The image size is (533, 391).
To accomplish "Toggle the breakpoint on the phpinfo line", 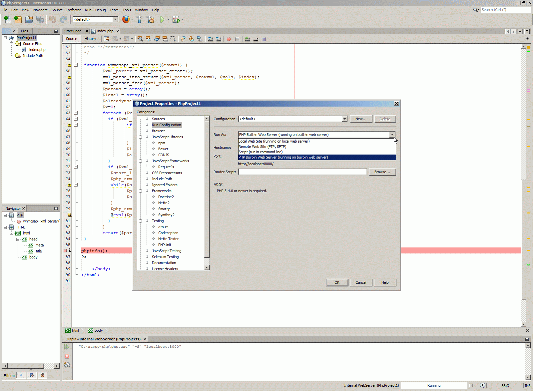I will point(65,251).
